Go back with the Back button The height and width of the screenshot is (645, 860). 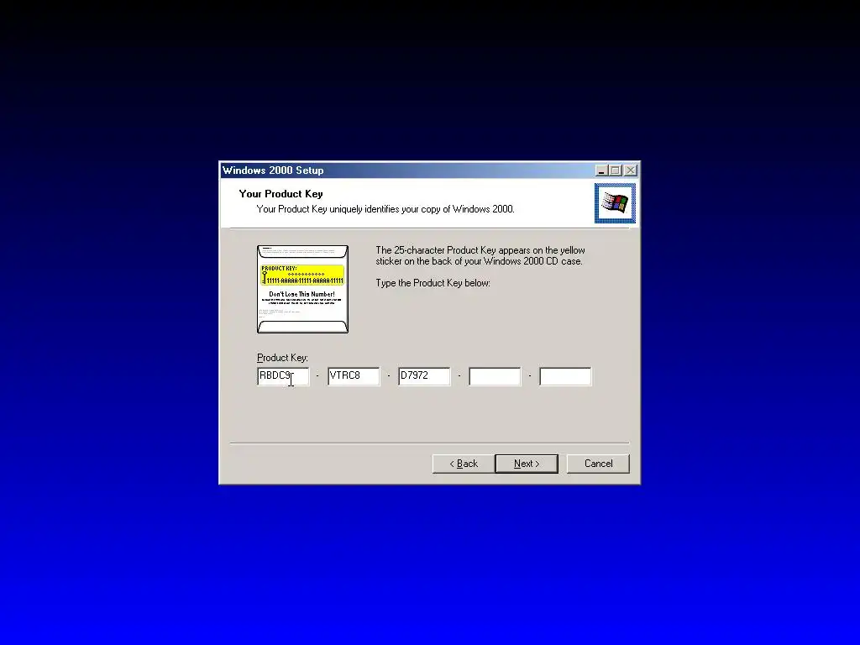pyautogui.click(x=463, y=464)
